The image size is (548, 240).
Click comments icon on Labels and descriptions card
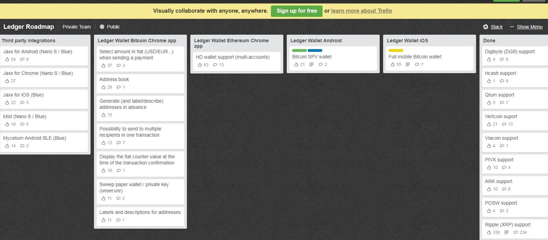tap(119, 220)
